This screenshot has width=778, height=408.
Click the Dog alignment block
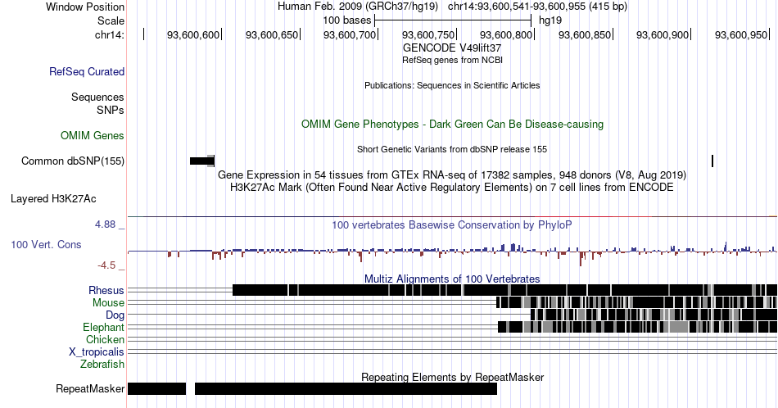pos(654,315)
